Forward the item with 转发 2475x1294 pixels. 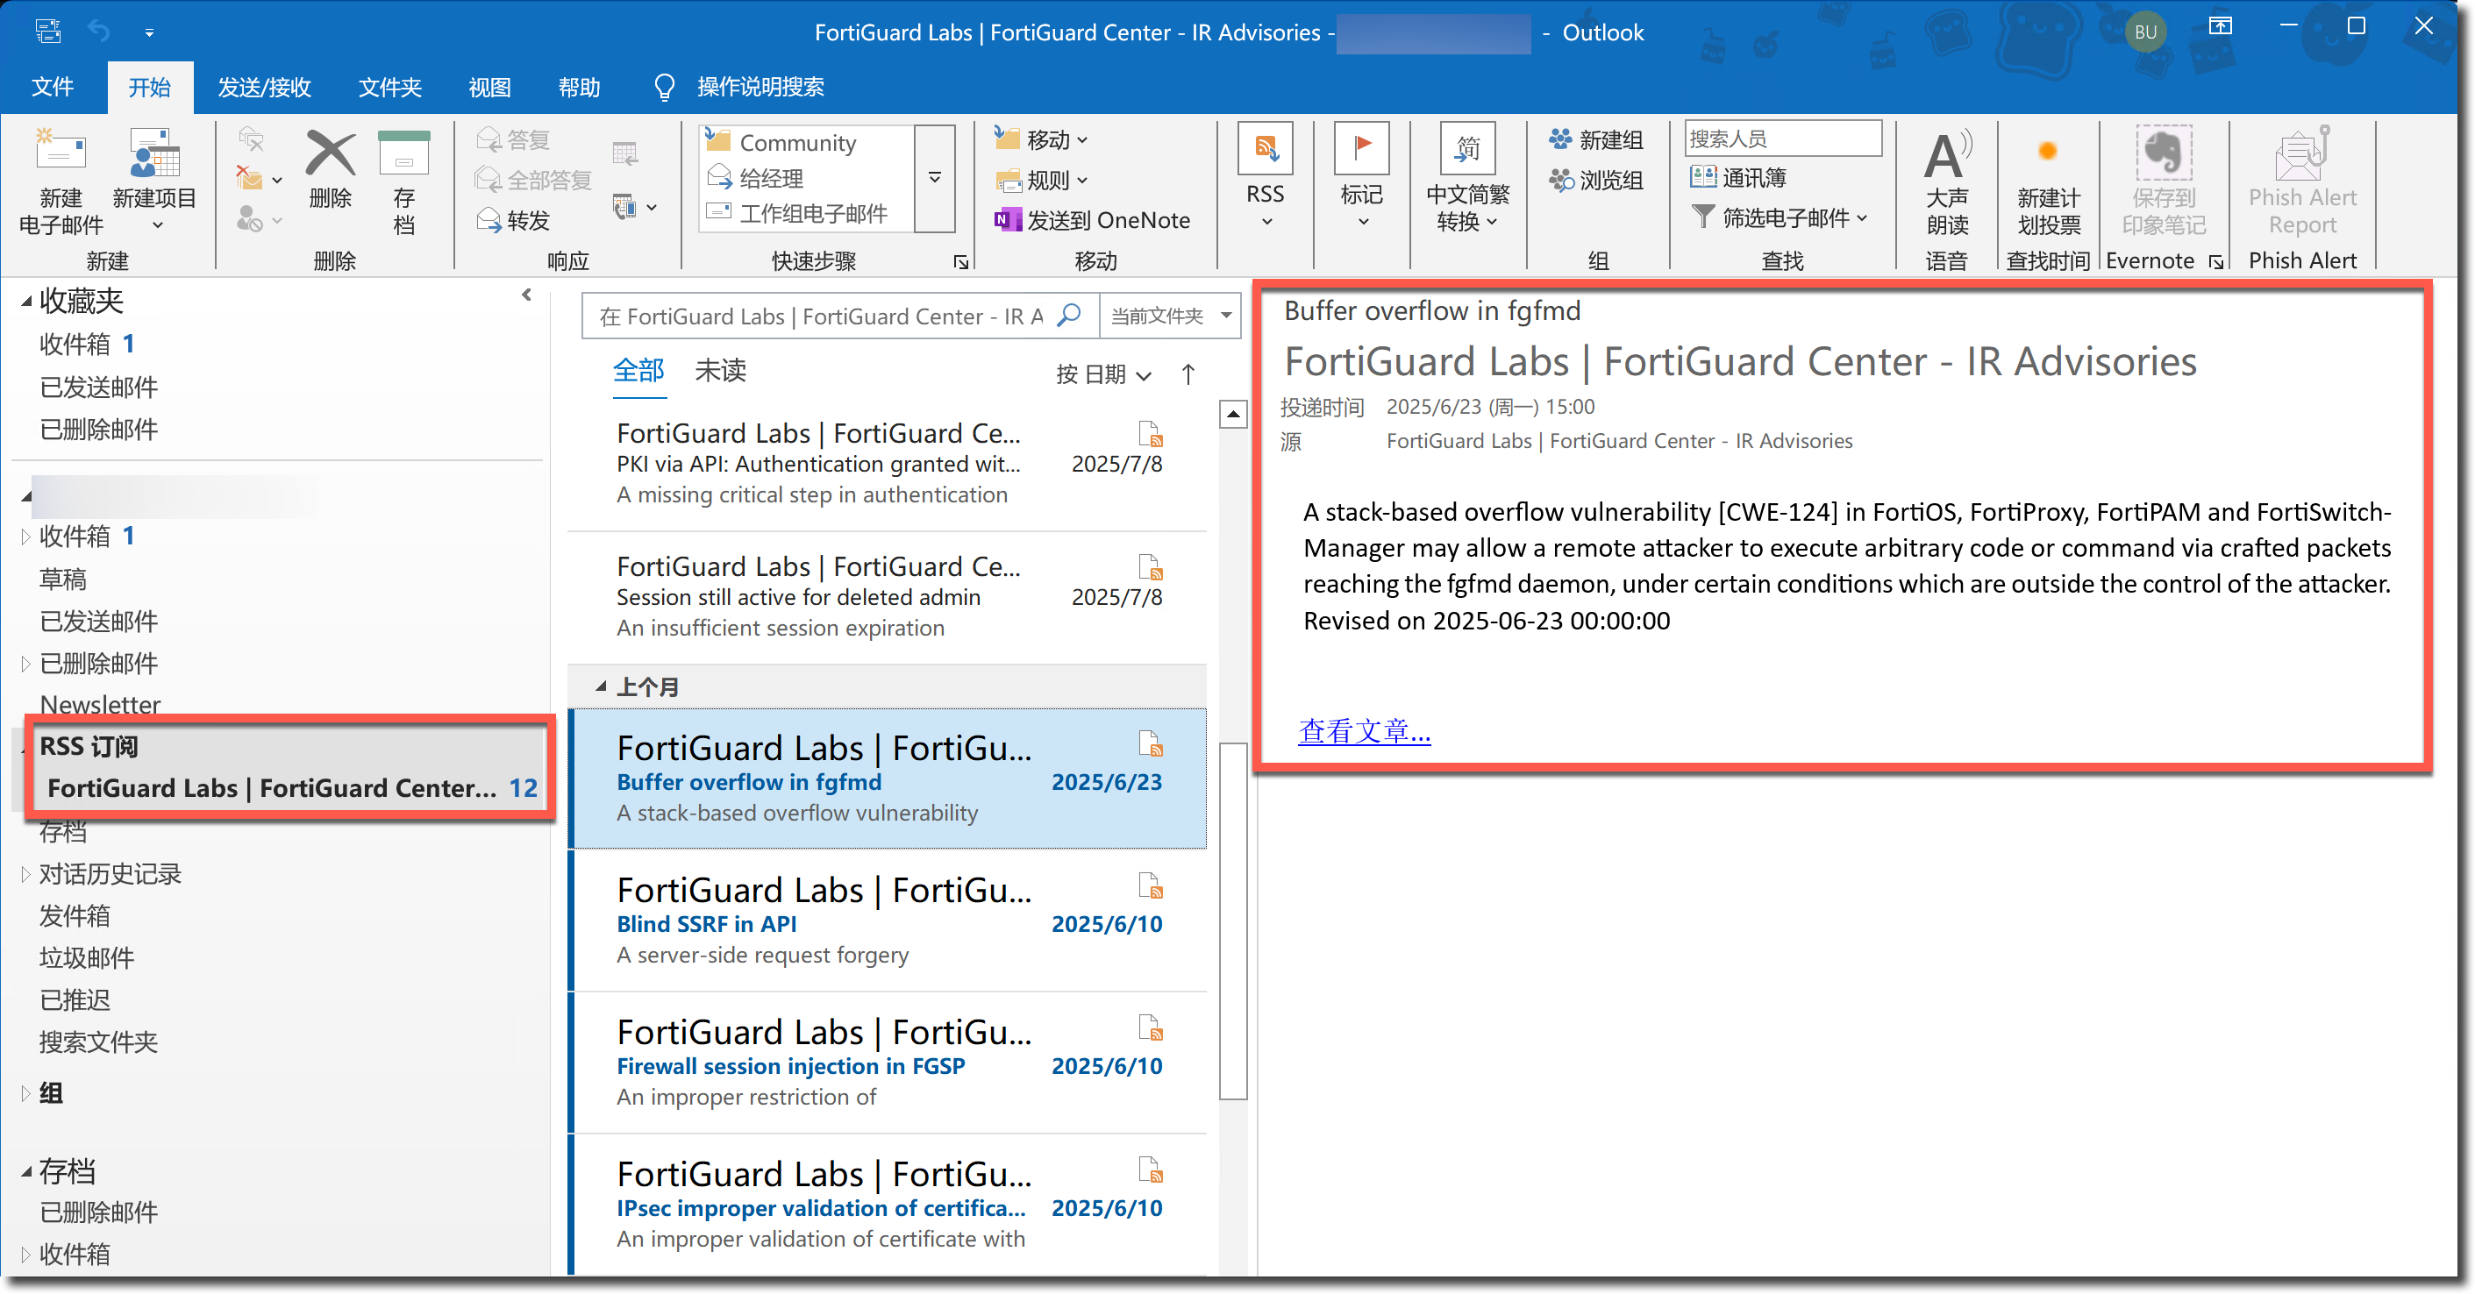[514, 221]
